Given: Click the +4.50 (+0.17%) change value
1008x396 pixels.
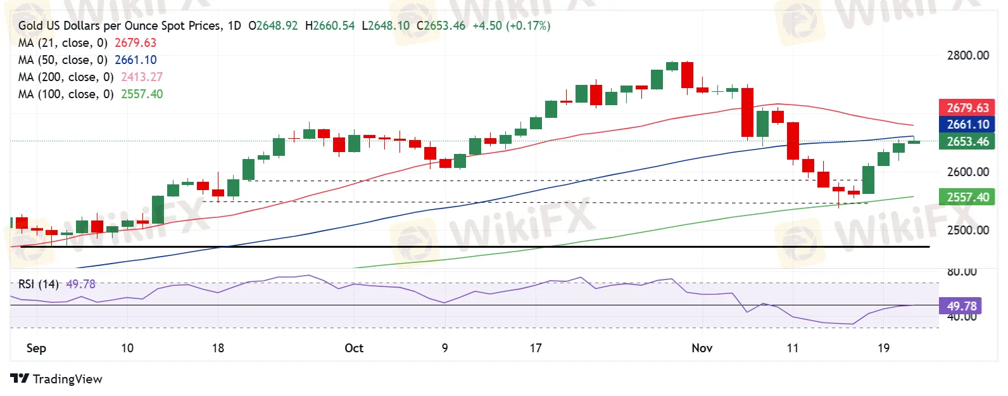Looking at the screenshot, I should click(511, 26).
